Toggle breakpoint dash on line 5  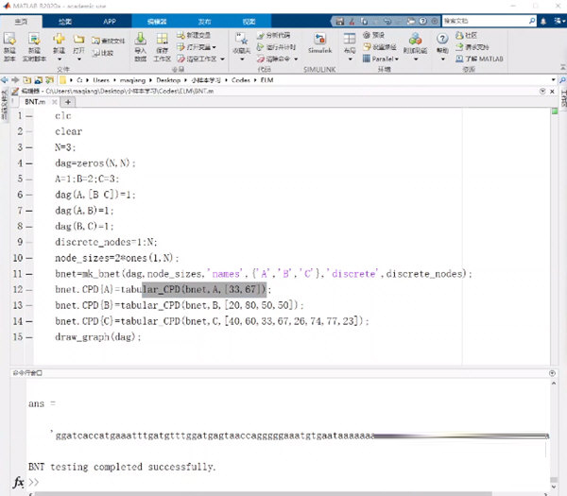click(x=31, y=178)
